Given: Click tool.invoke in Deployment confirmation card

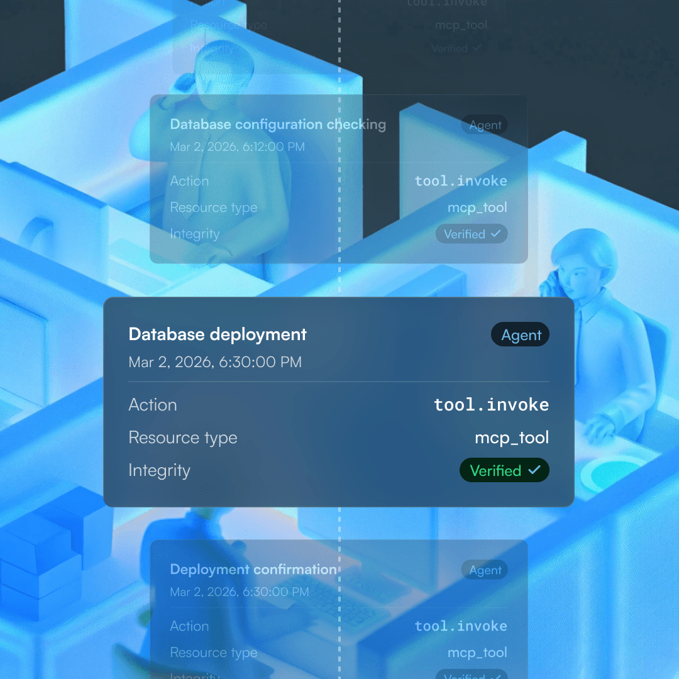Looking at the screenshot, I should point(461,626).
